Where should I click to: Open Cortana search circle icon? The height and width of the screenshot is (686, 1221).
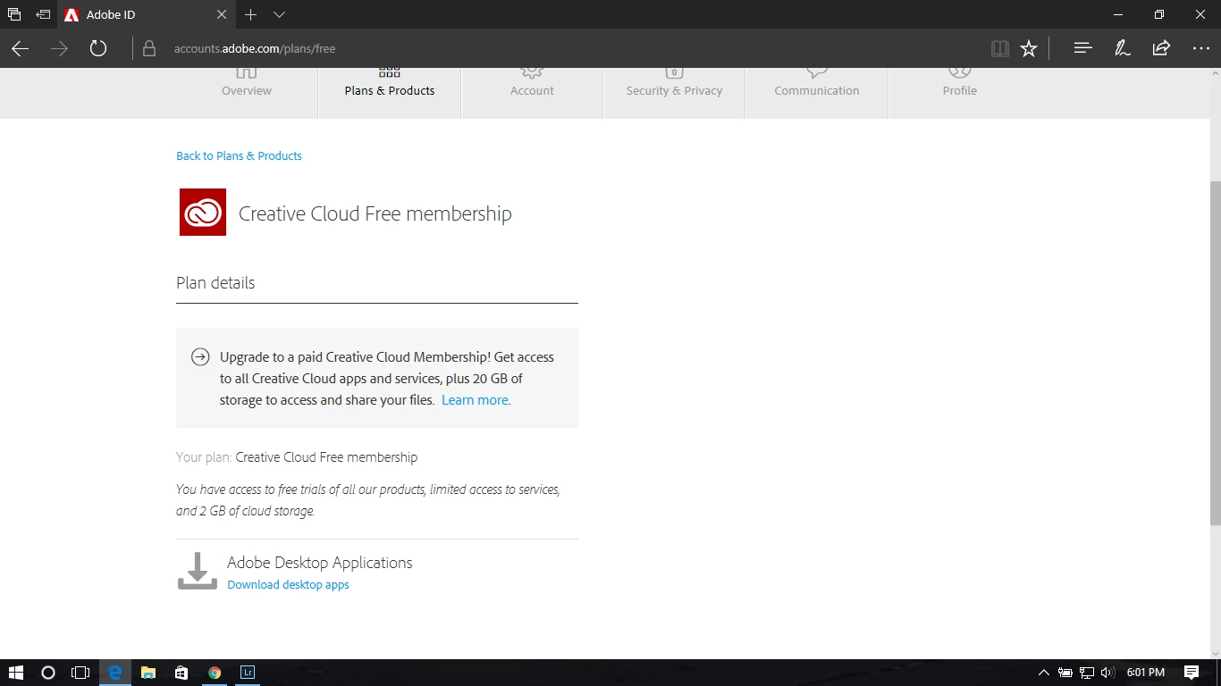[48, 673]
